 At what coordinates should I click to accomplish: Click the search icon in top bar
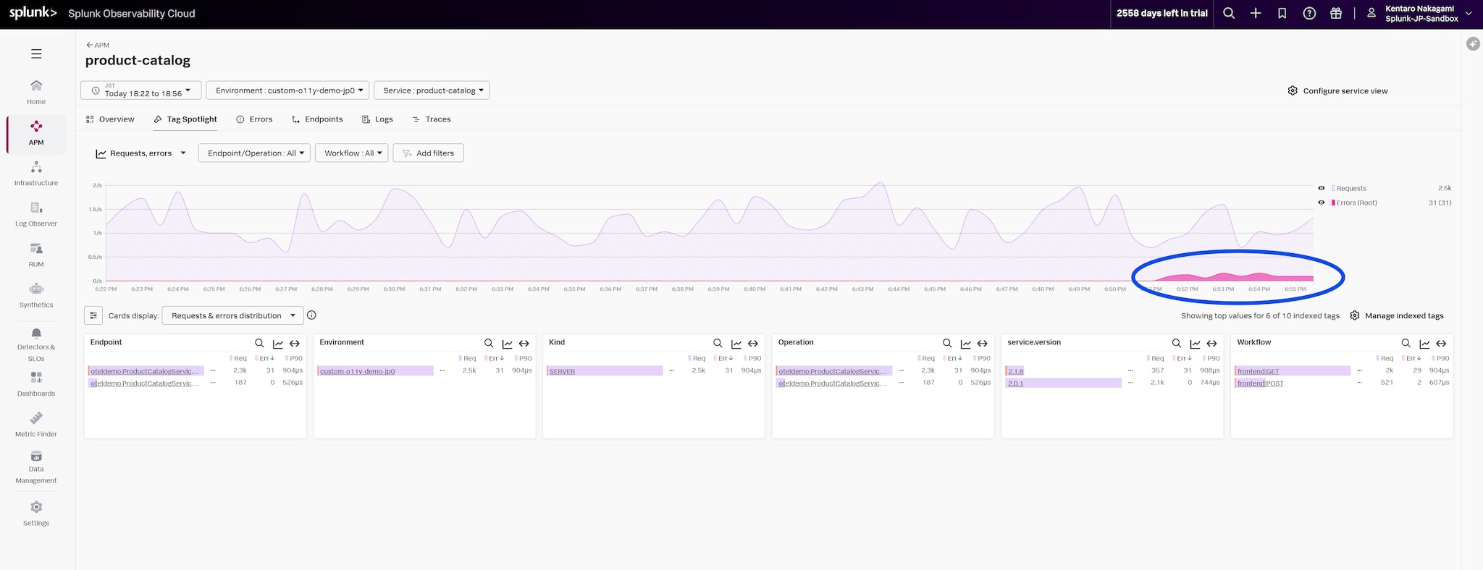tap(1229, 13)
